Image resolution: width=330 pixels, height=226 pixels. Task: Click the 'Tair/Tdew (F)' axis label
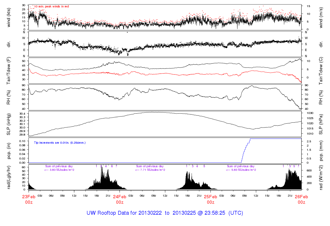(x=9, y=71)
